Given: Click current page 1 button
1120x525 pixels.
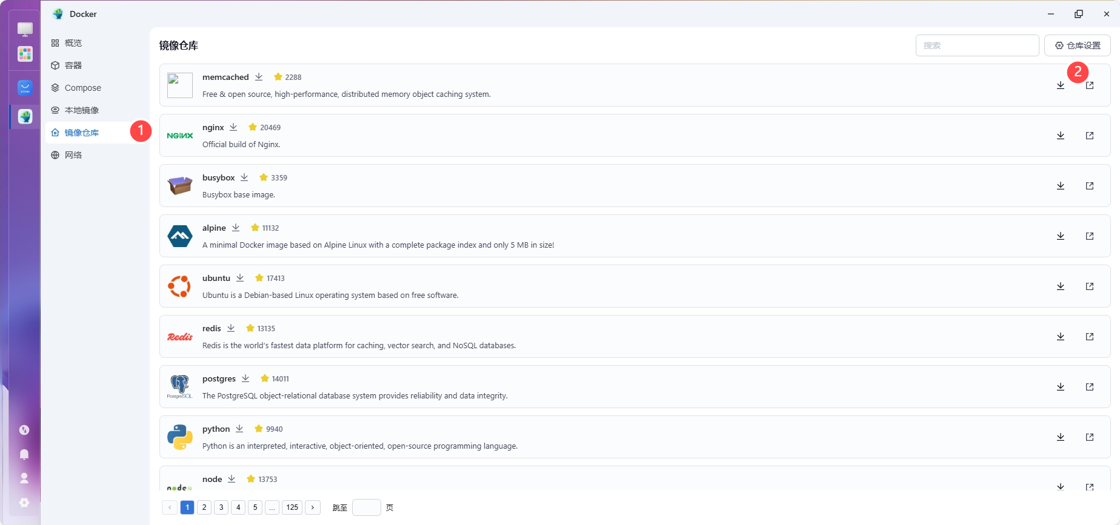Looking at the screenshot, I should (187, 507).
